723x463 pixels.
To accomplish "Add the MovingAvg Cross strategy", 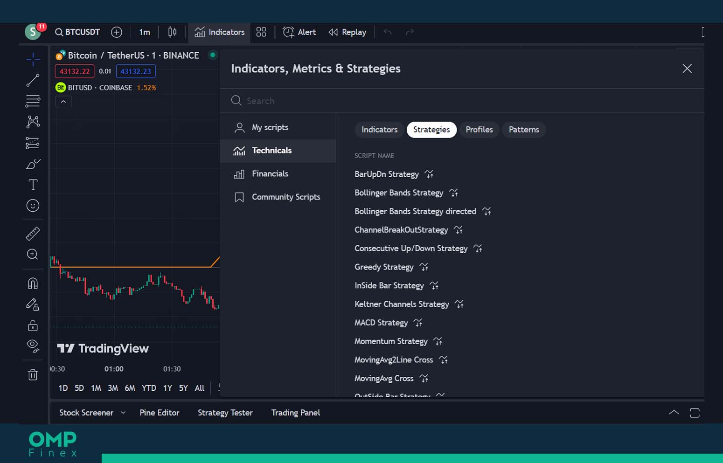I will tap(384, 379).
